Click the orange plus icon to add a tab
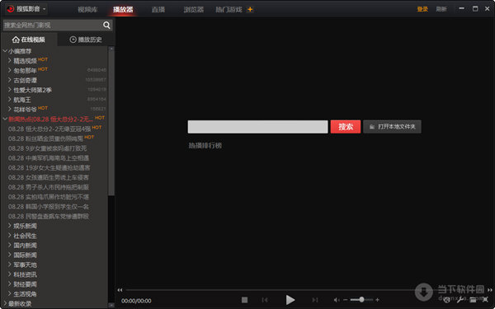This screenshot has height=309, width=495. pyautogui.click(x=250, y=9)
